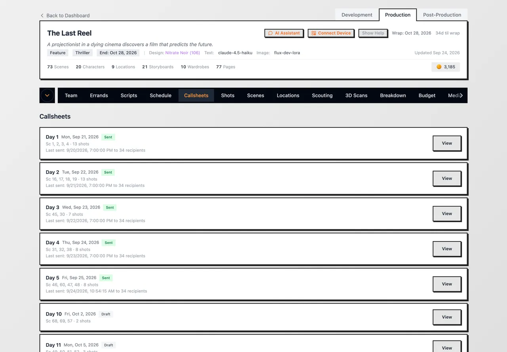The width and height of the screenshot is (507, 352).
Task: Click the 73 Scenes stat
Action: click(x=58, y=67)
